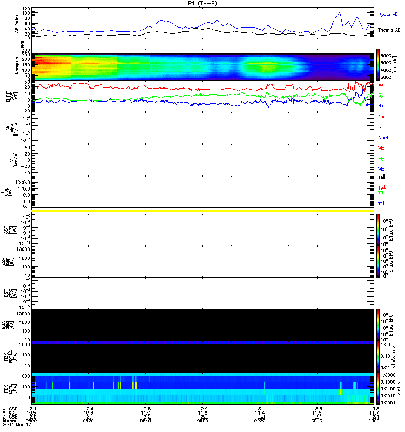Viewport: 405px width, 432px height.
Task: Click the "<|nT|>" color bar unit label
Action: (399, 389)
